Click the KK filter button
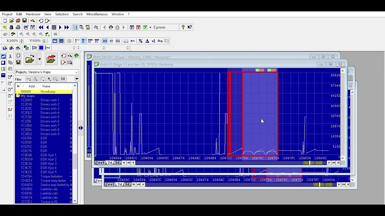Screen dimensions: 385x216 (x=55, y=79)
